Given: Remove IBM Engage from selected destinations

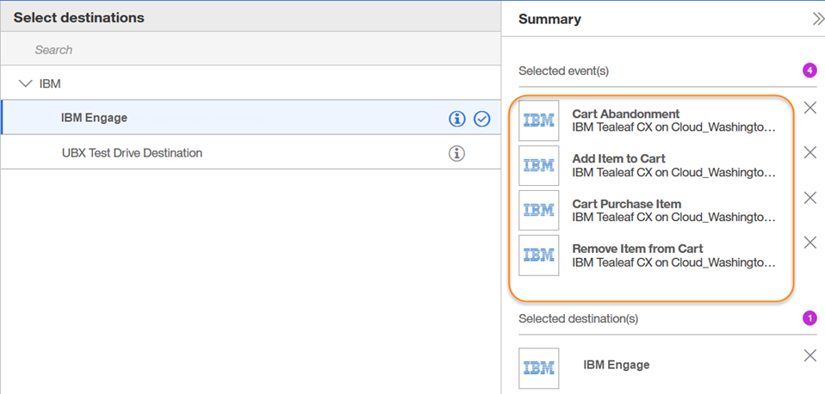Looking at the screenshot, I should [810, 355].
